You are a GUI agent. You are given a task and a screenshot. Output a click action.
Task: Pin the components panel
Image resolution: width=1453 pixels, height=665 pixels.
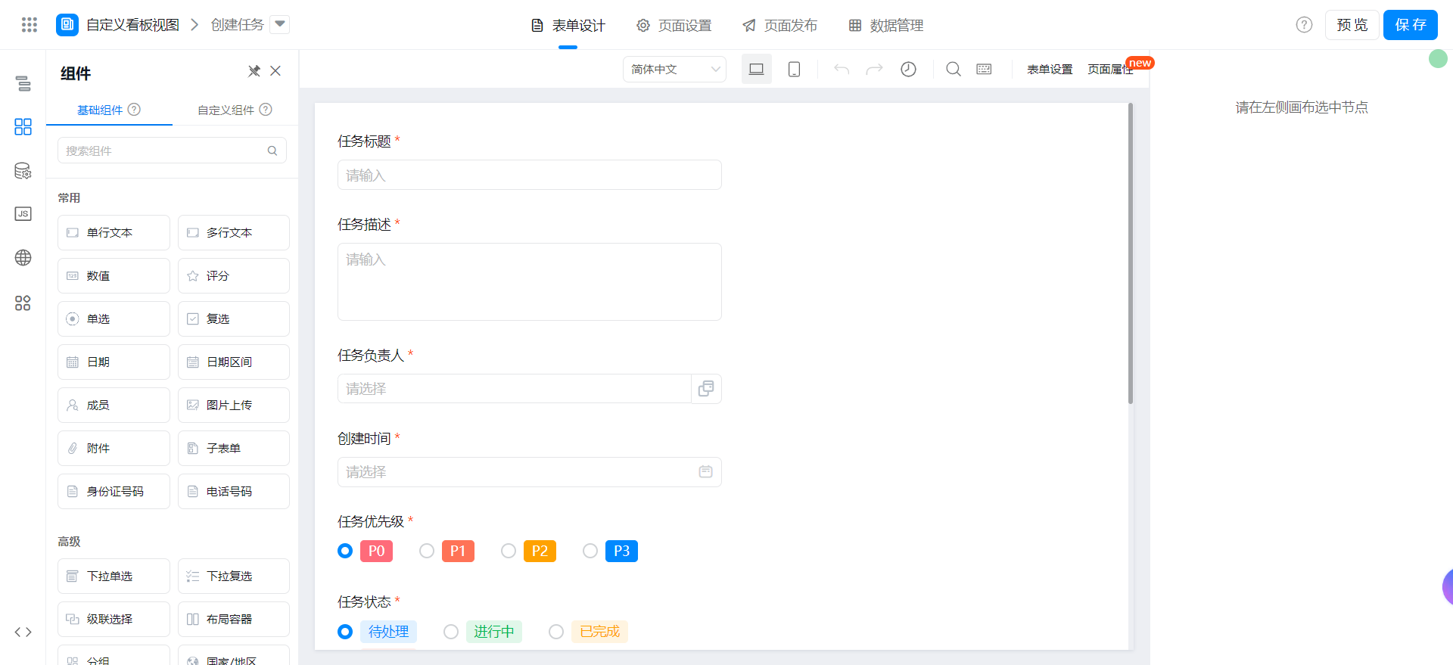(254, 71)
